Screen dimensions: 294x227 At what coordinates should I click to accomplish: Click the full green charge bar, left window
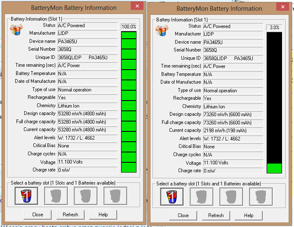coord(129,102)
